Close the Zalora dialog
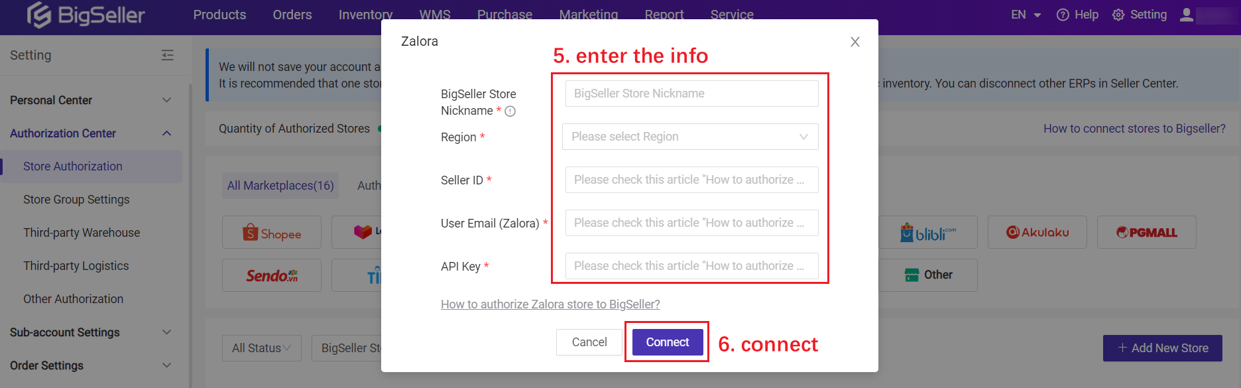This screenshot has height=388, width=1241. [x=855, y=42]
